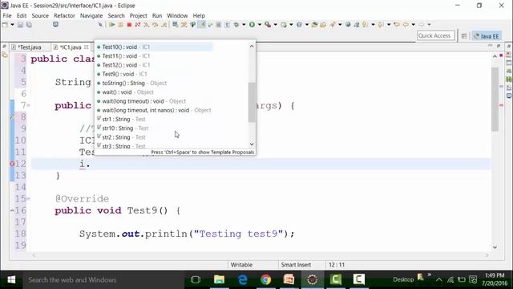
Task: Select the Java EE perspective button
Action: pos(487,36)
